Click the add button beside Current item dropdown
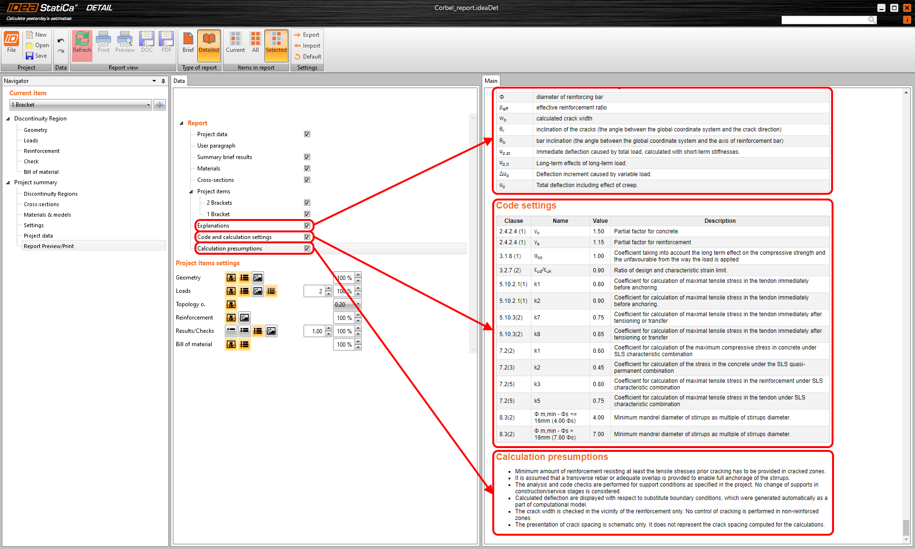The width and height of the screenshot is (915, 549). click(x=160, y=105)
